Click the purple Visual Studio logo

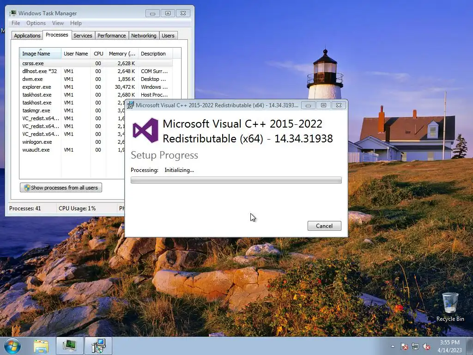146,130
